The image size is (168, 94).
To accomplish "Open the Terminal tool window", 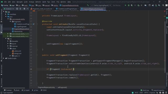I will [8, 90].
